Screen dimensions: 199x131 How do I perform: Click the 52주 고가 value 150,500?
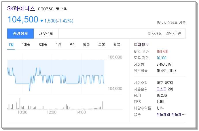pyautogui.click(x=162, y=52)
